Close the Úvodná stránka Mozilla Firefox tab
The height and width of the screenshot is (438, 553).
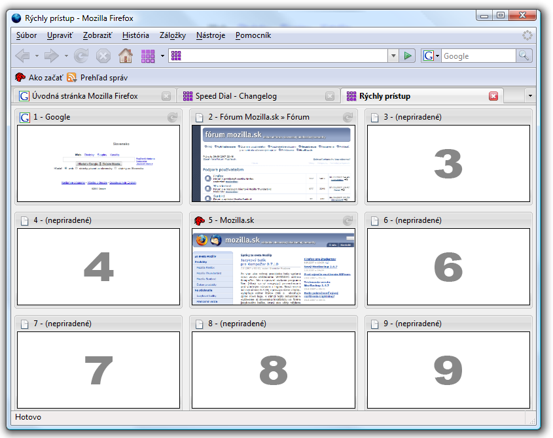[x=166, y=96]
